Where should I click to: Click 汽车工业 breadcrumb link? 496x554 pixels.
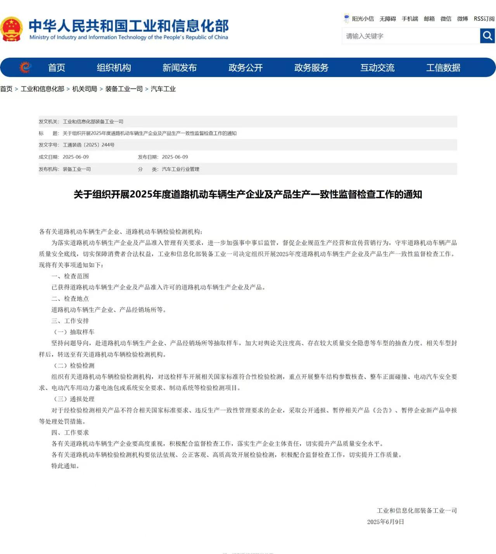(163, 89)
